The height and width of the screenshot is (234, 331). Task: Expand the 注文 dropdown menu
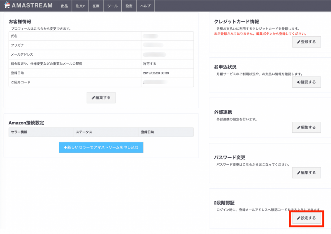tap(80, 6)
